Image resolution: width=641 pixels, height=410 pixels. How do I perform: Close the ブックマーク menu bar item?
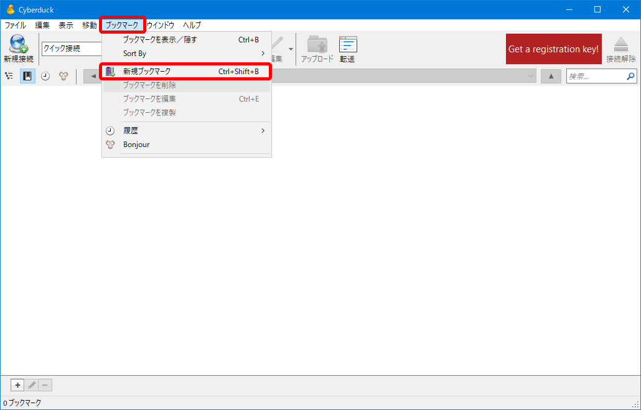(122, 26)
